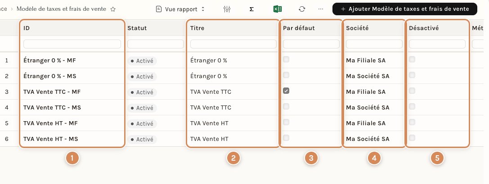489x184 pixels.
Task: Click the Société filter input field
Action: point(374,44)
